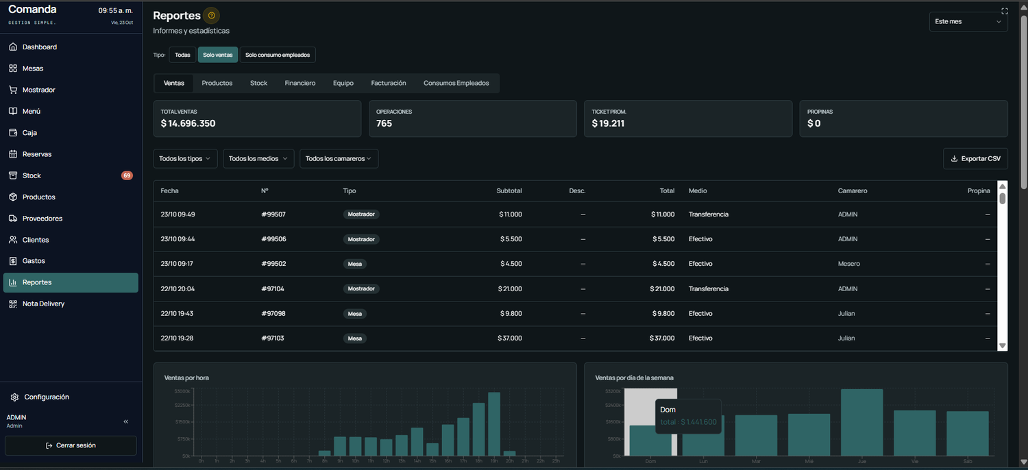This screenshot has height=470, width=1028.
Task: Collapse the sidebar with double chevron icon
Action: pos(126,421)
